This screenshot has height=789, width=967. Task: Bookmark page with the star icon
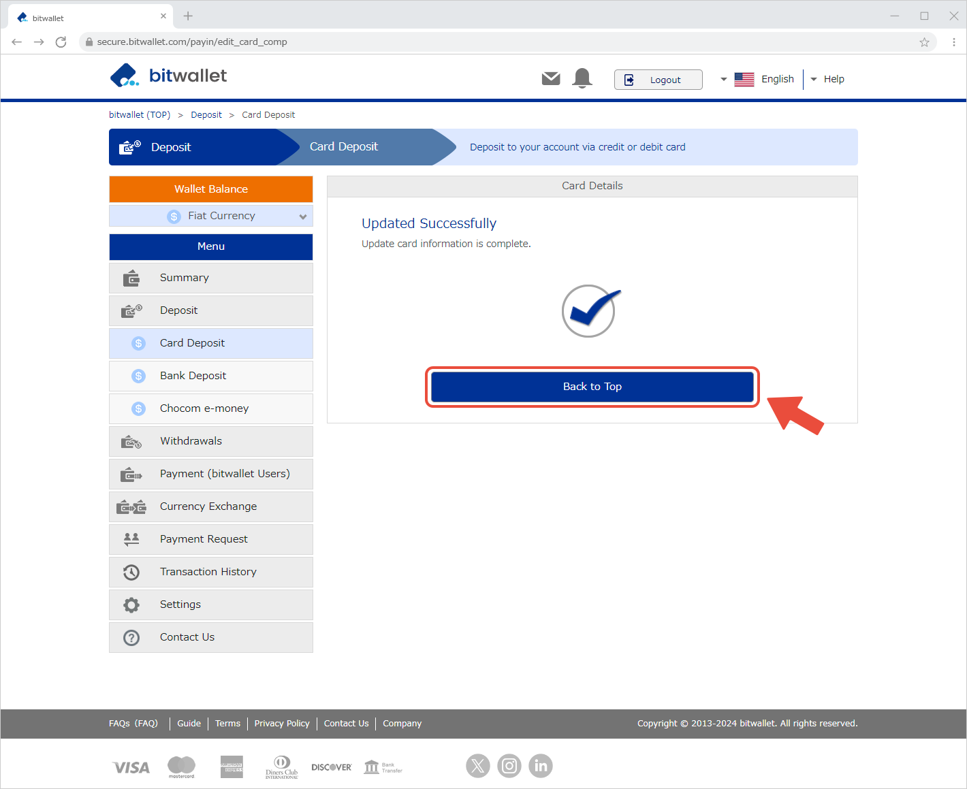click(924, 42)
